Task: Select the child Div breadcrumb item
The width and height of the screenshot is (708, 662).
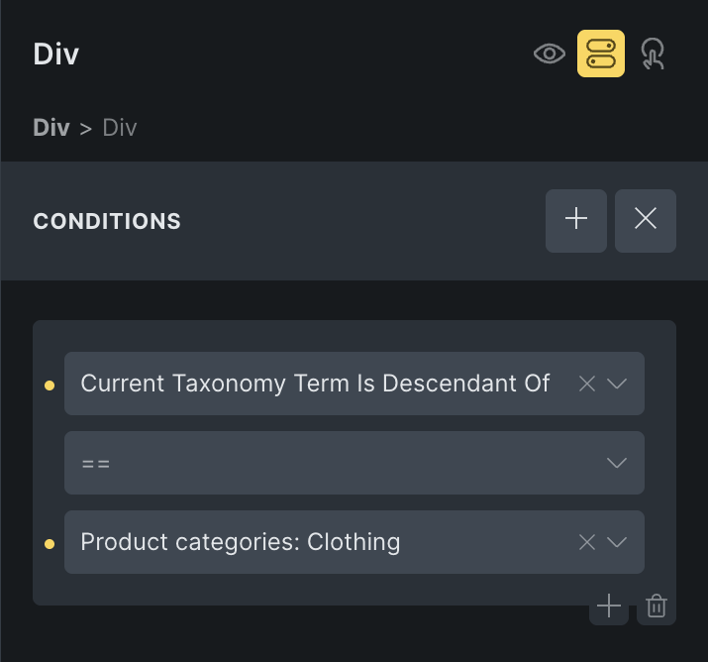Action: (x=120, y=128)
